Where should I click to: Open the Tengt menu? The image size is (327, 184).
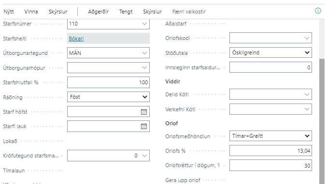pyautogui.click(x=126, y=12)
